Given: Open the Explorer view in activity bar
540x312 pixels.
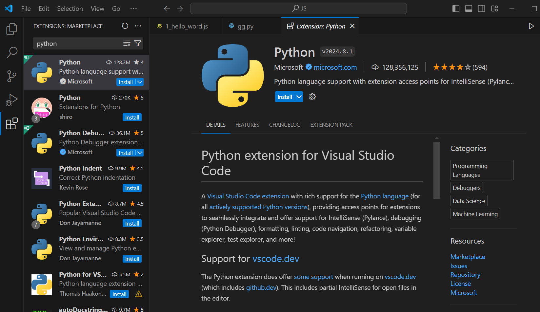Looking at the screenshot, I should click(x=11, y=29).
